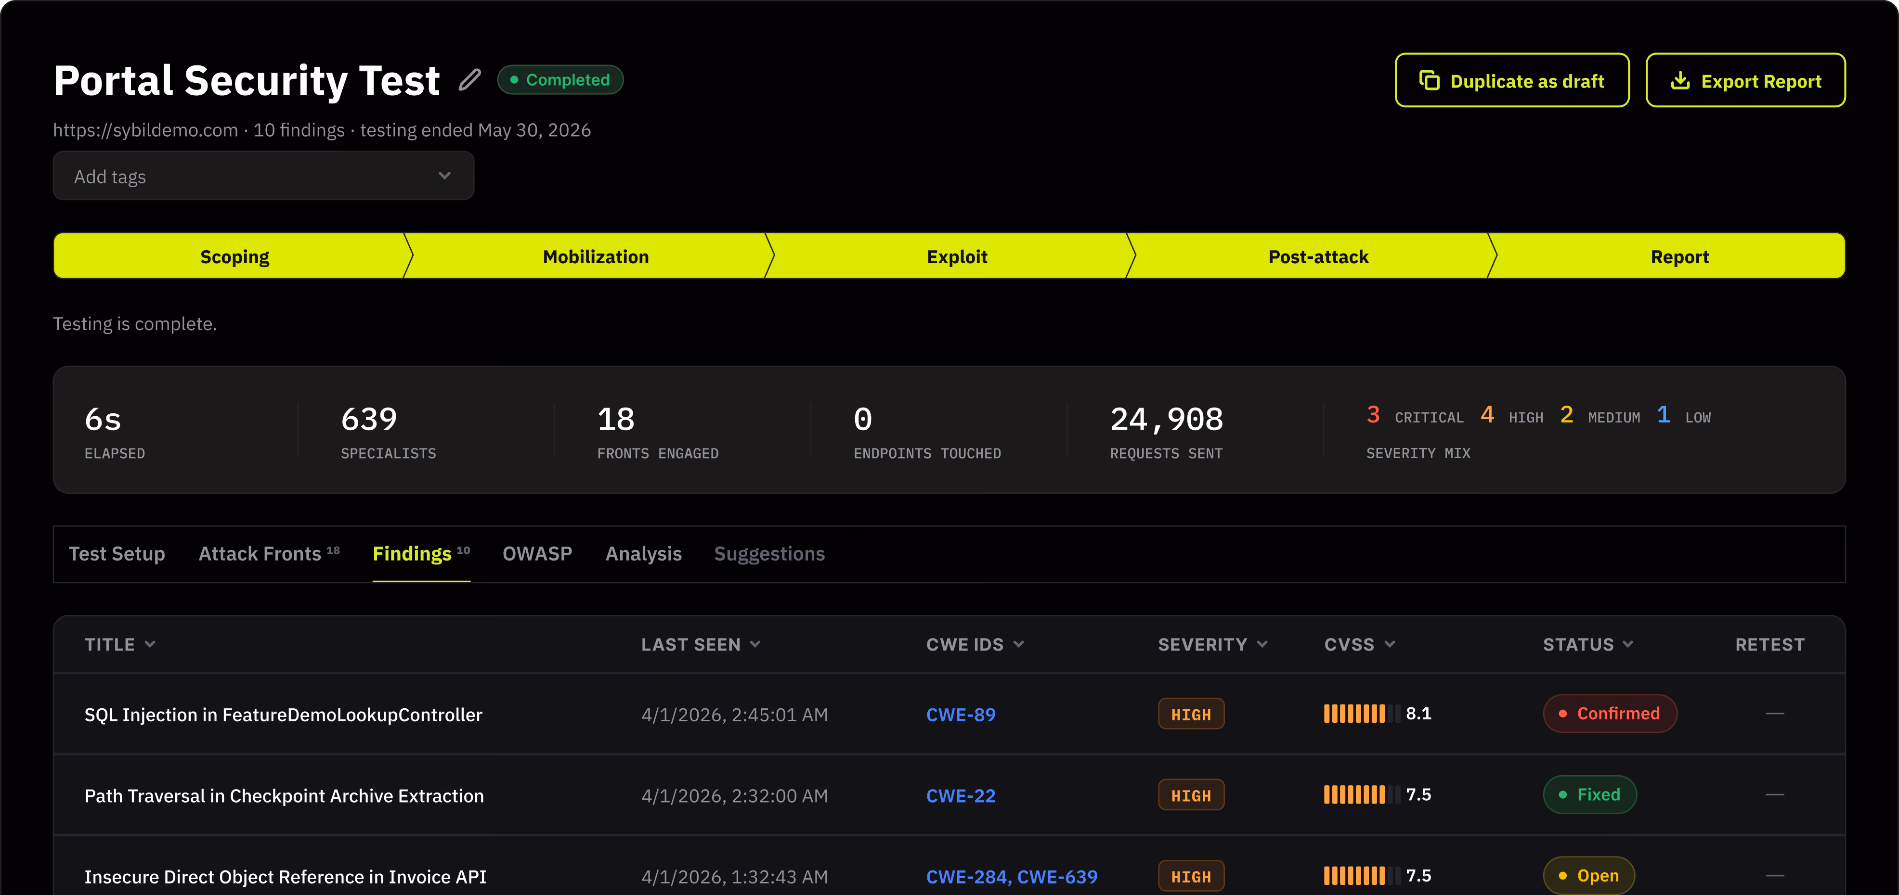Open the CWE-89 link
The height and width of the screenshot is (895, 1899).
(961, 715)
